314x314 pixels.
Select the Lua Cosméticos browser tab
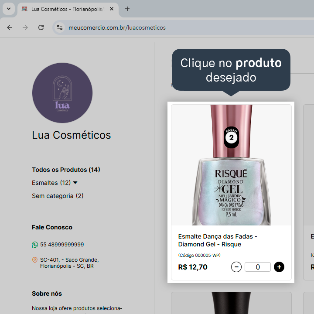point(68,9)
